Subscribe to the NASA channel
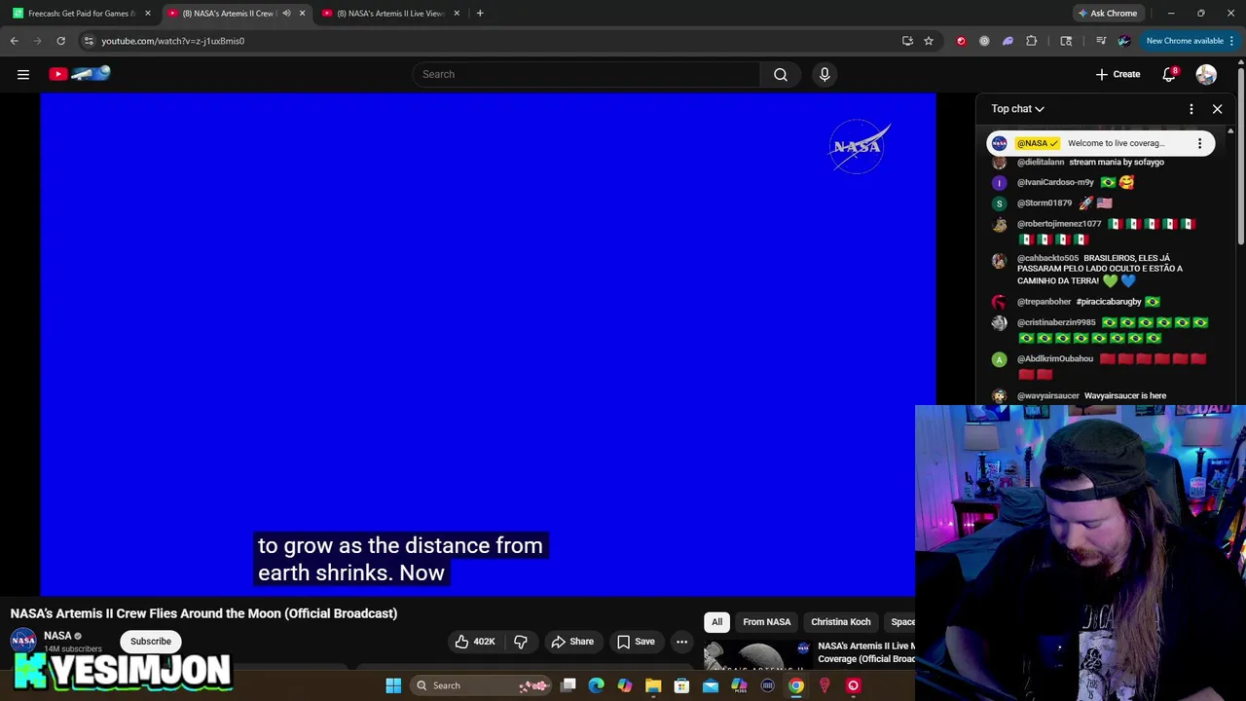Viewport: 1246px width, 701px height. (x=151, y=642)
